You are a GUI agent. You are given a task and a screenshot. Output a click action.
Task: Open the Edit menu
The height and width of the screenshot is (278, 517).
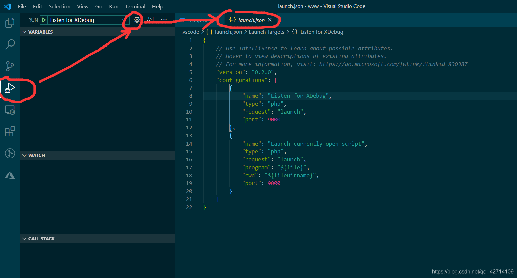(37, 6)
